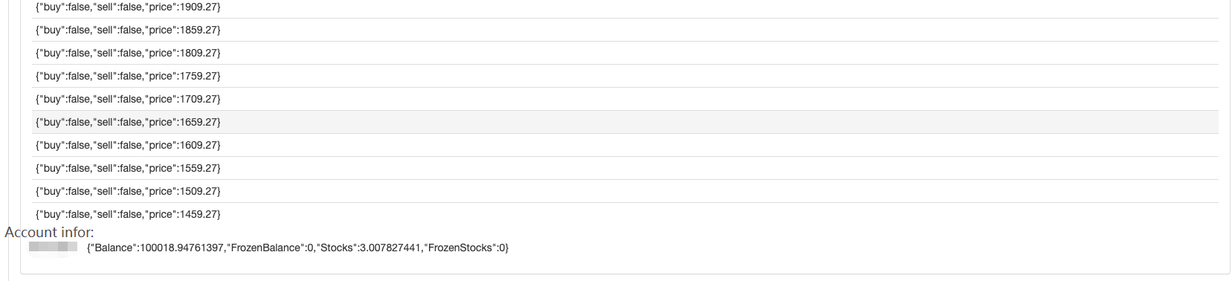1232x281 pixels.
Task: Click the FrozenStocks field in account info
Action: tap(465, 248)
